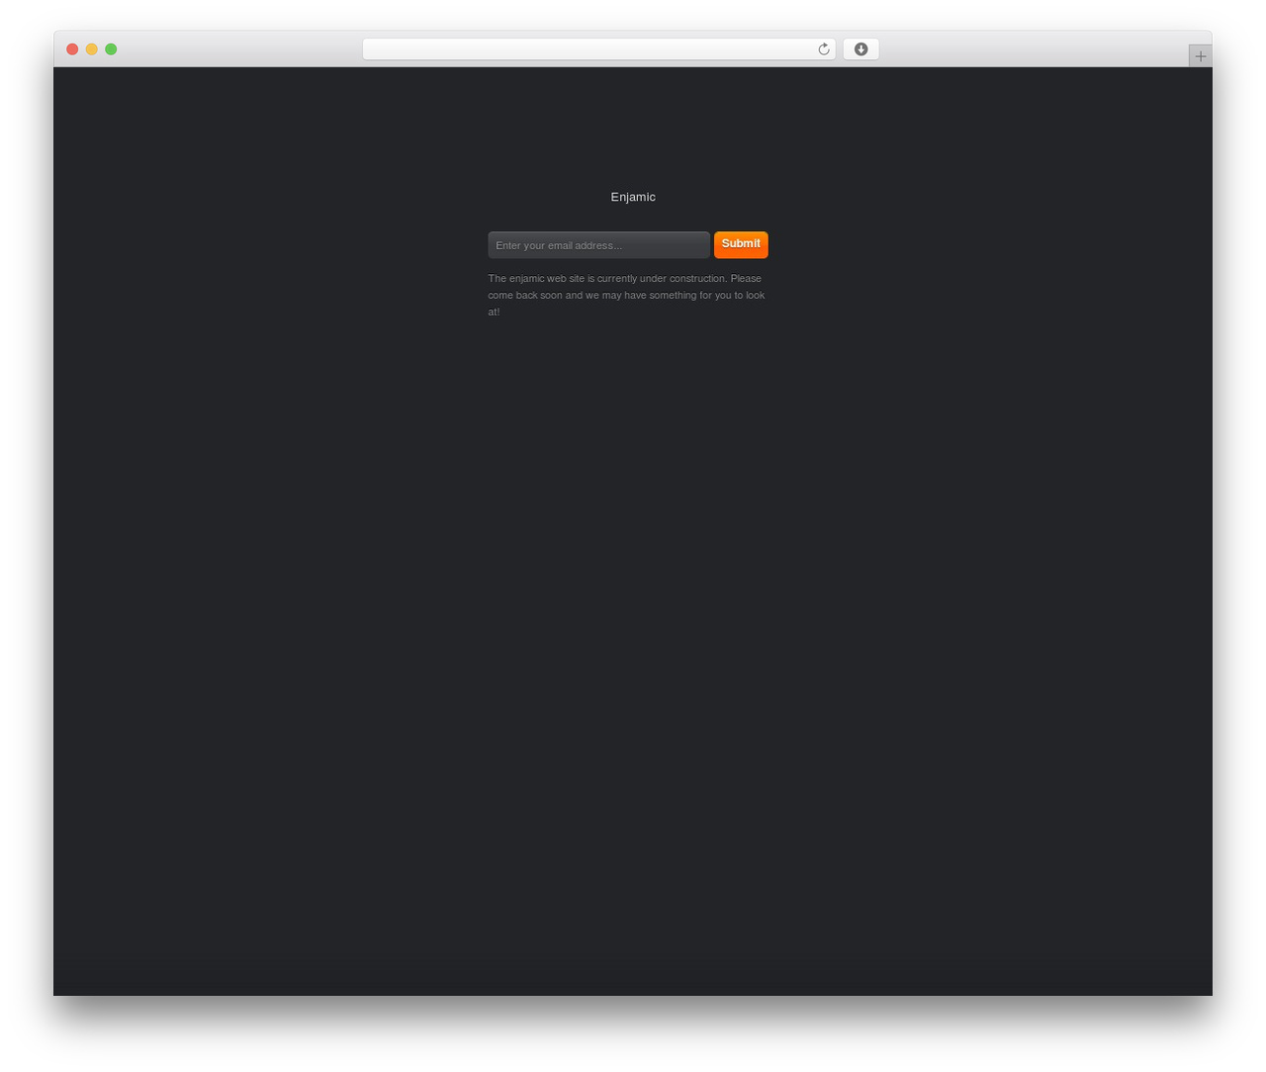Maximize the window with the green button
Image resolution: width=1266 pixels, height=1072 pixels.
tap(111, 49)
